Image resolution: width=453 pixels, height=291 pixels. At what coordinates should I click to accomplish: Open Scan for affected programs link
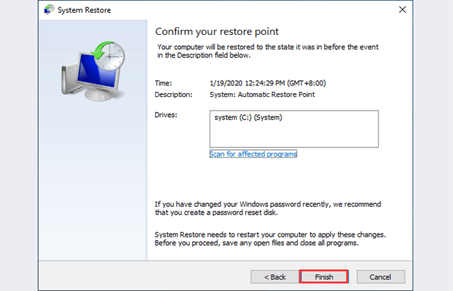coord(253,154)
